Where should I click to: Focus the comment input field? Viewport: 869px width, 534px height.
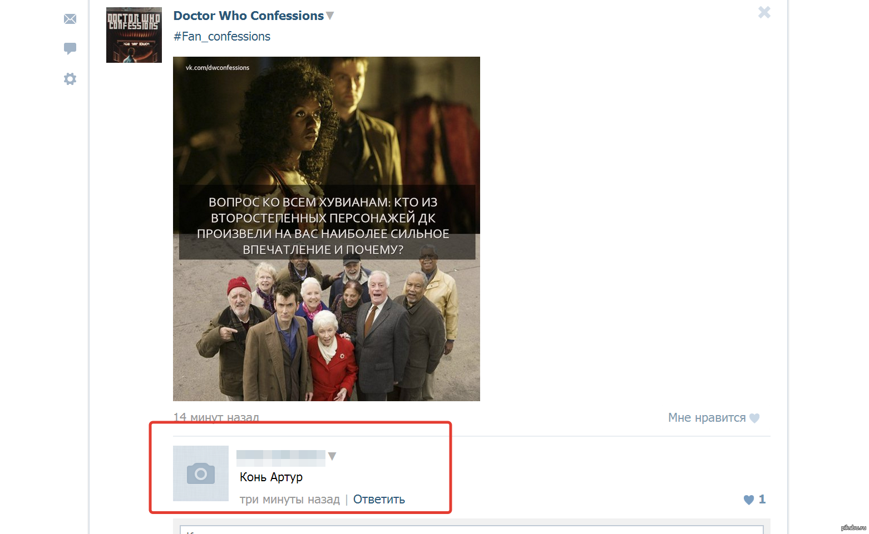tap(472, 530)
